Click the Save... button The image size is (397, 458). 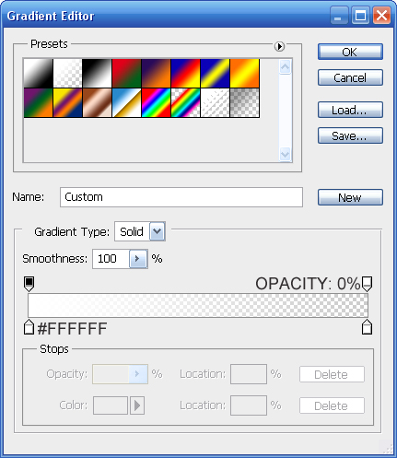click(350, 135)
